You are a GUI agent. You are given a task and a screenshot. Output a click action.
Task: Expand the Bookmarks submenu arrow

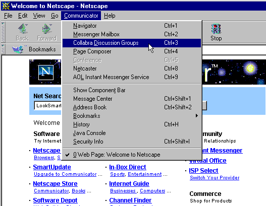pyautogui.click(x=196, y=116)
